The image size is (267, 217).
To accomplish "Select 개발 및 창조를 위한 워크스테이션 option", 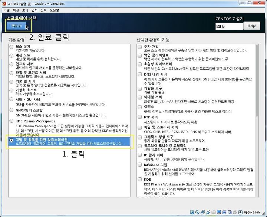I will pos(11,140).
